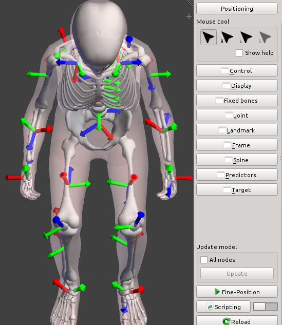The height and width of the screenshot is (325, 282).
Task: Click the green play icon on Fine-Position
Action: pyautogui.click(x=217, y=292)
